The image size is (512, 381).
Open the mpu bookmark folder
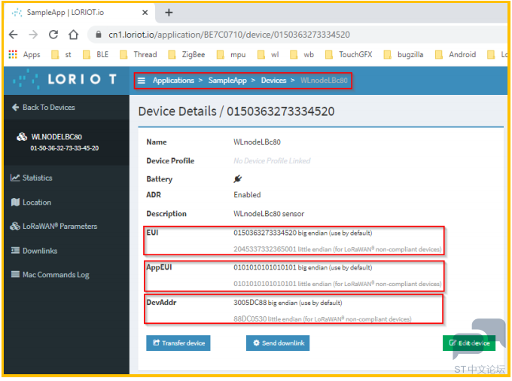point(231,54)
